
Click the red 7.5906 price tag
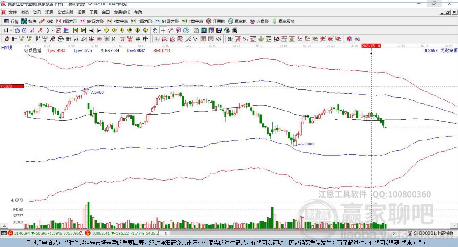click(x=12, y=86)
